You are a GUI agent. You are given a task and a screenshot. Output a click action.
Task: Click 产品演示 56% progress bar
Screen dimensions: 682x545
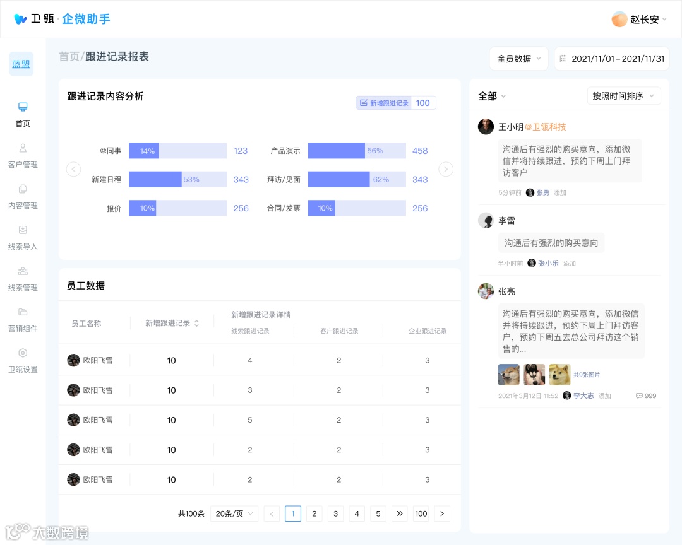pyautogui.click(x=357, y=151)
